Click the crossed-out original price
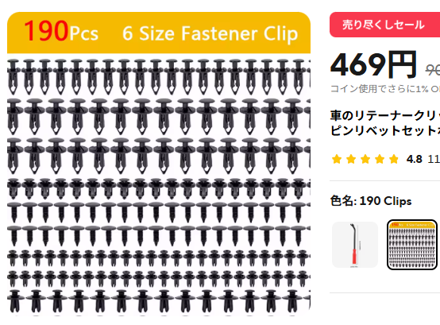 point(432,70)
